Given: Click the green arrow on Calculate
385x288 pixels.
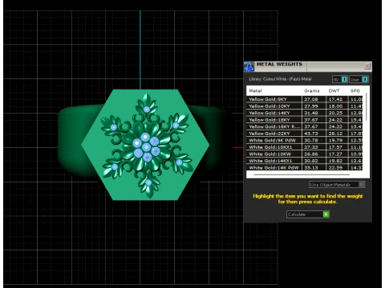Looking at the screenshot, I should 326,214.
